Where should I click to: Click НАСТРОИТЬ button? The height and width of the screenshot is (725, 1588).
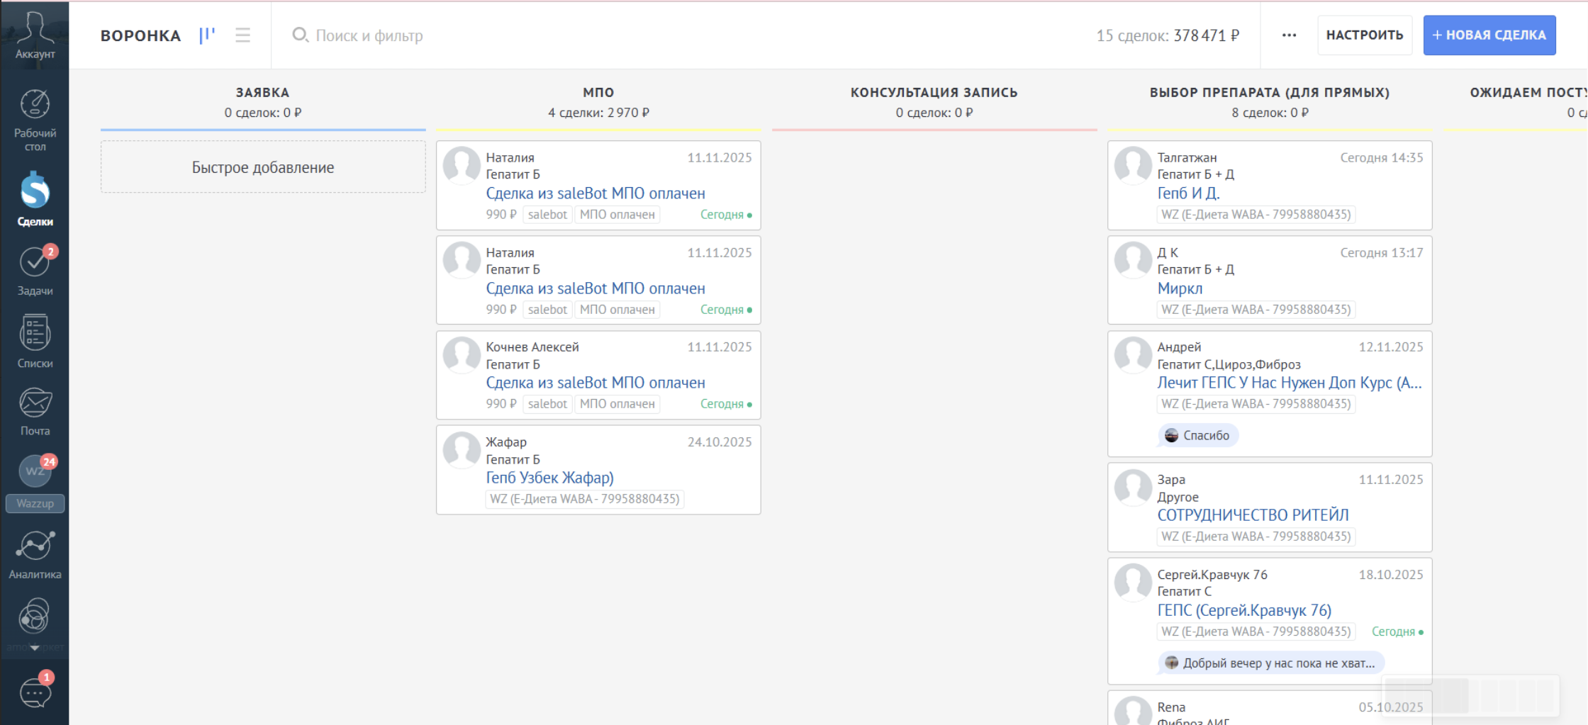(1364, 35)
